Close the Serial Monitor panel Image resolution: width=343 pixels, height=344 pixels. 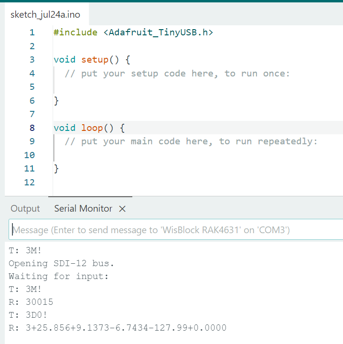pos(122,209)
